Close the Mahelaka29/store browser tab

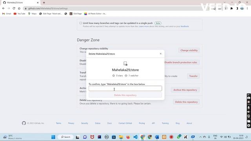click(38, 3)
